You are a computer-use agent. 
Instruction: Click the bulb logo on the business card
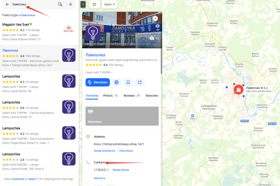(x=93, y=33)
